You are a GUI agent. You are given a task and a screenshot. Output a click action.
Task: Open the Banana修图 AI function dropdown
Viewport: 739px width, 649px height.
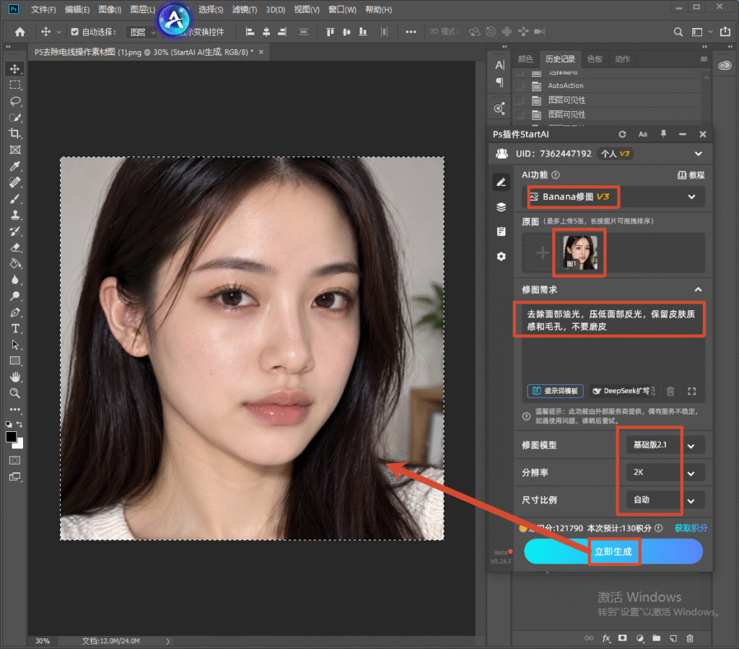613,197
